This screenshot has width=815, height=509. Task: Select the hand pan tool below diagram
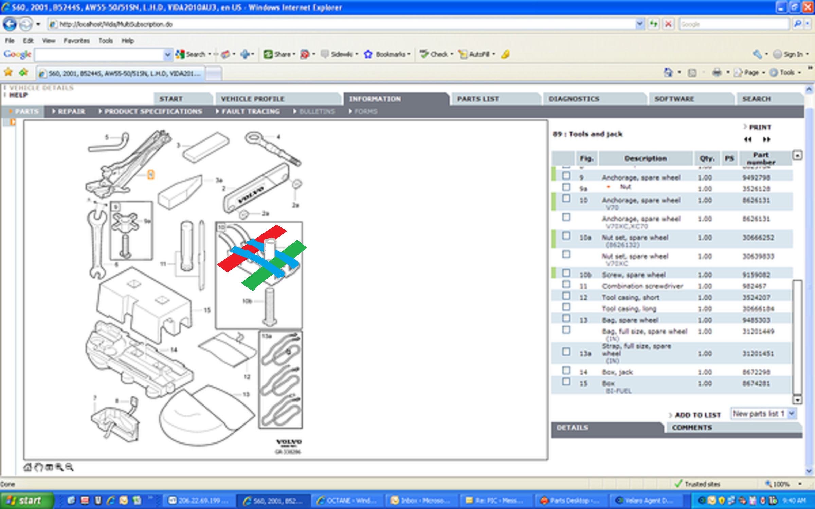[x=39, y=467]
